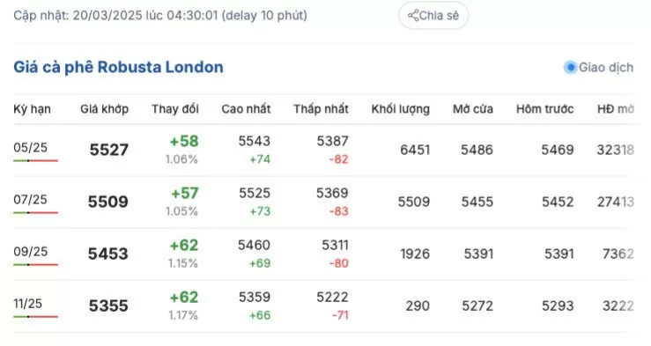Open the 09/25 contract term
Image resolution: width=651 pixels, height=346 pixels.
tap(30, 252)
